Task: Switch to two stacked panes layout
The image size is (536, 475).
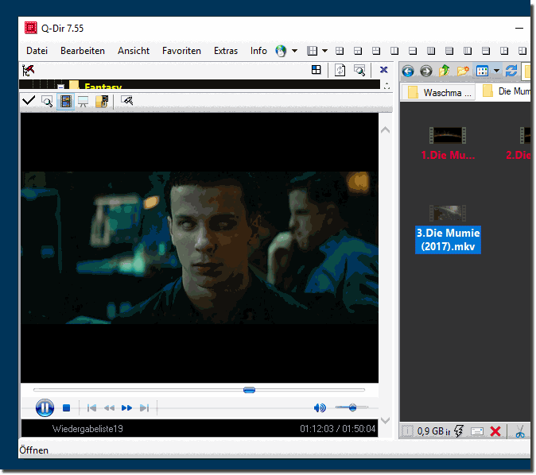Action: (413, 51)
